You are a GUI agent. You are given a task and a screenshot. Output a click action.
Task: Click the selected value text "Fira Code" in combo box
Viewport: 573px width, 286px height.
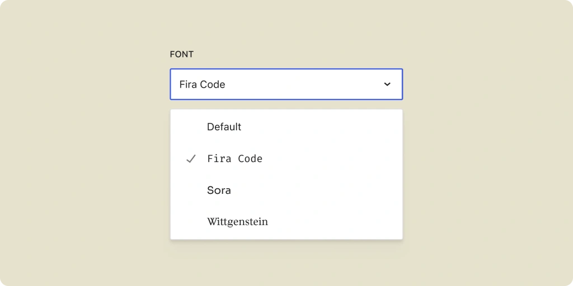[202, 84]
